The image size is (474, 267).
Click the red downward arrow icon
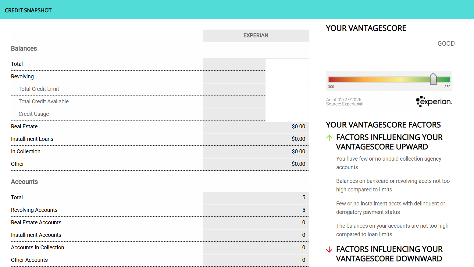click(329, 250)
